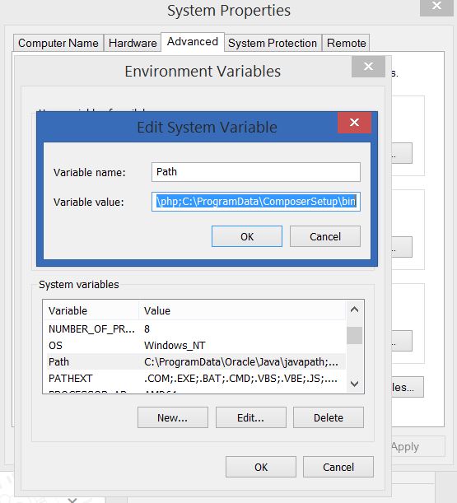Select the Advanced tab
Screen dimensions: 457x503
pyautogui.click(x=193, y=42)
